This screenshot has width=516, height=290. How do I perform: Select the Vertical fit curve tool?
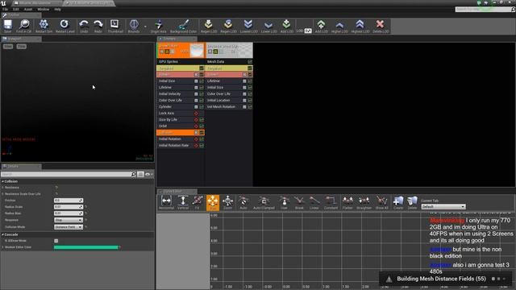(183, 202)
